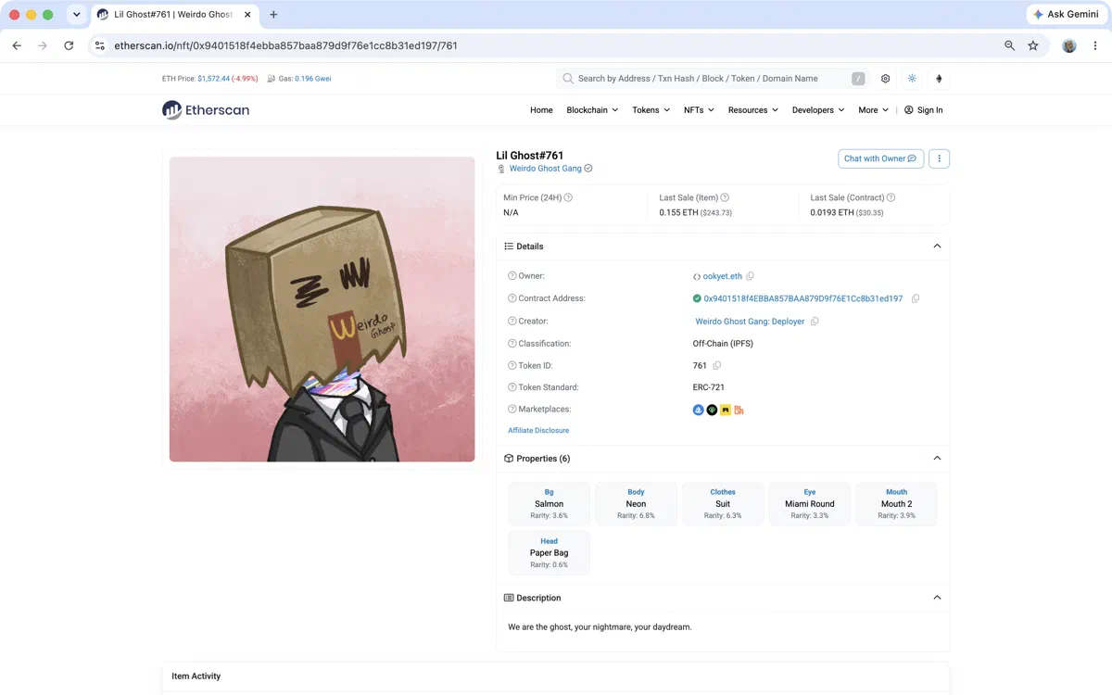Screen dimensions: 1112x695
Task: Open the browser profile avatar
Action: [1069, 45]
